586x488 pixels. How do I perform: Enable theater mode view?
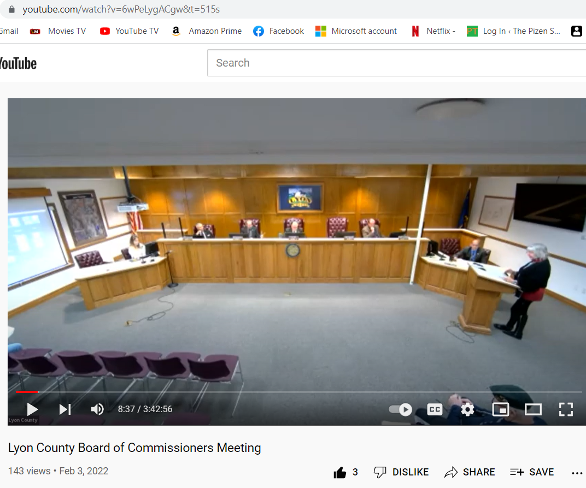(x=533, y=409)
